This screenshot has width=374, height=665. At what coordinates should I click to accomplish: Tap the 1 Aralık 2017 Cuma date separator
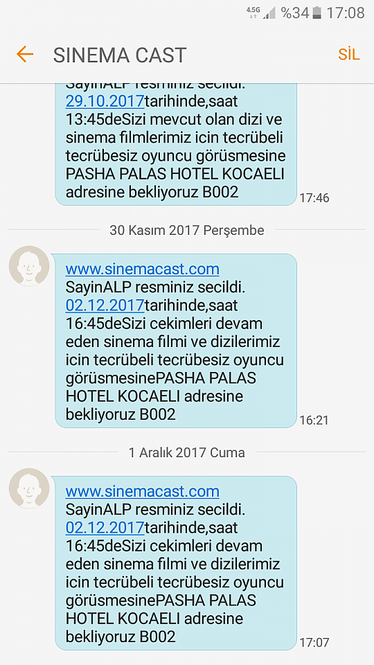point(186,452)
